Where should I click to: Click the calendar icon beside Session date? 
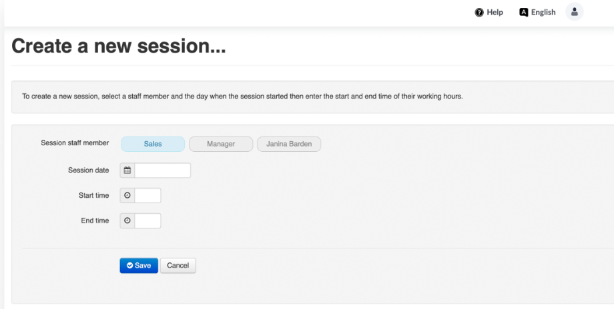pos(127,170)
